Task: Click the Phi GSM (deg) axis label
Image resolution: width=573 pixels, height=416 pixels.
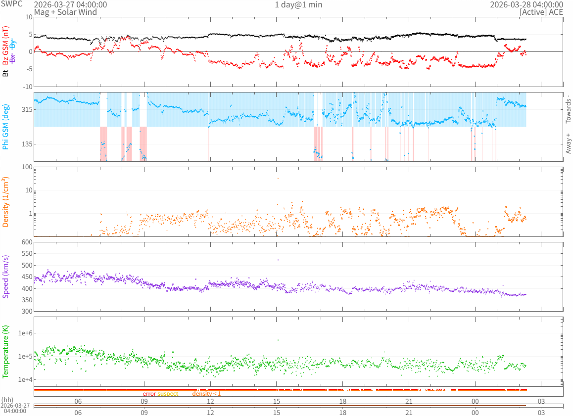Action: pyautogui.click(x=6, y=127)
